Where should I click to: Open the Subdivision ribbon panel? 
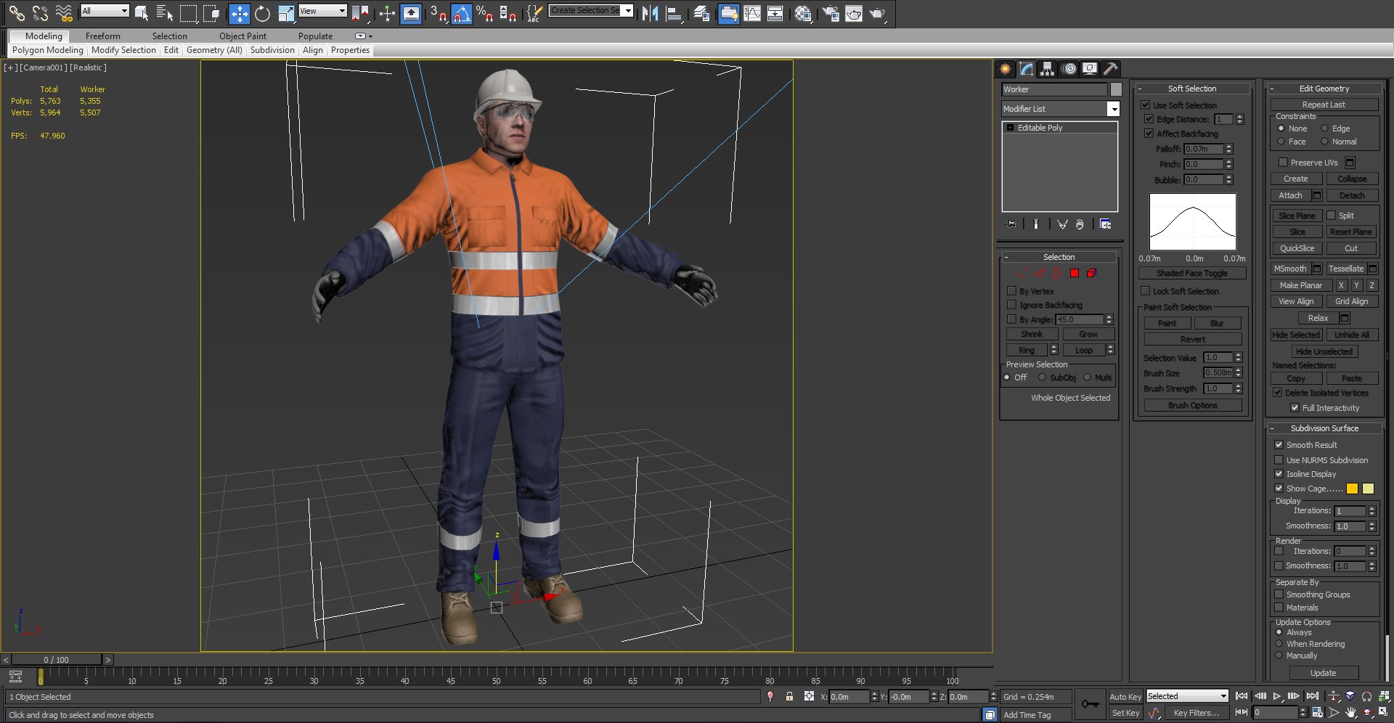click(x=272, y=50)
